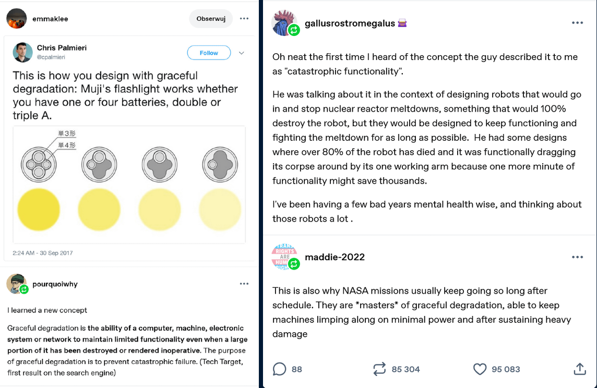
Task: Open the three-dot menu for pourquoiwhy
Action: click(244, 284)
